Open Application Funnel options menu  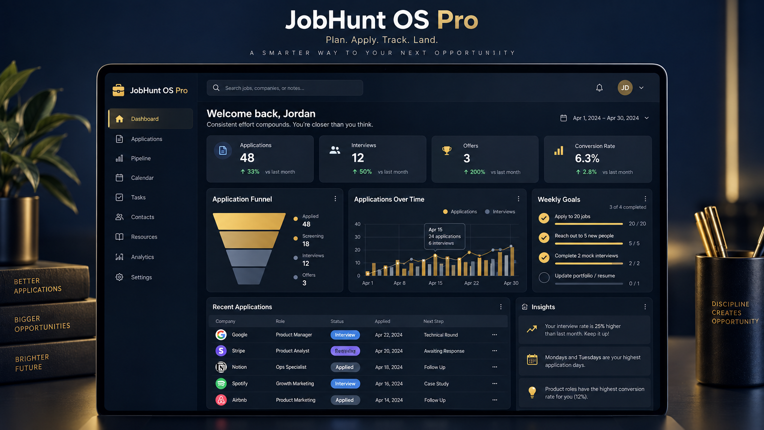coord(335,199)
